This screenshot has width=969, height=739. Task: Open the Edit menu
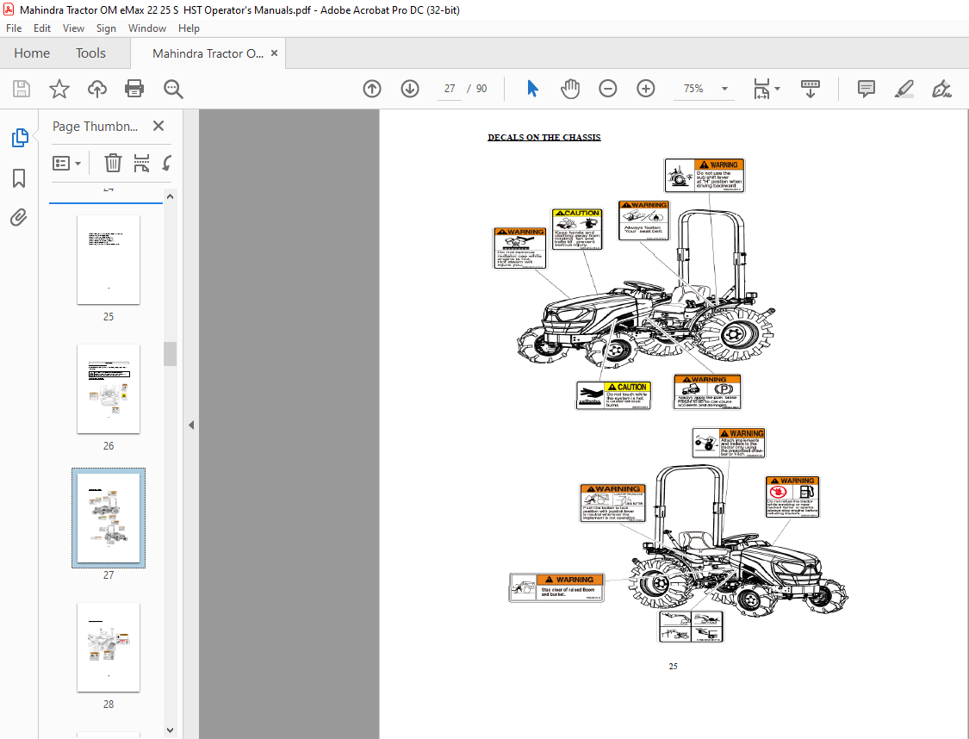click(42, 28)
